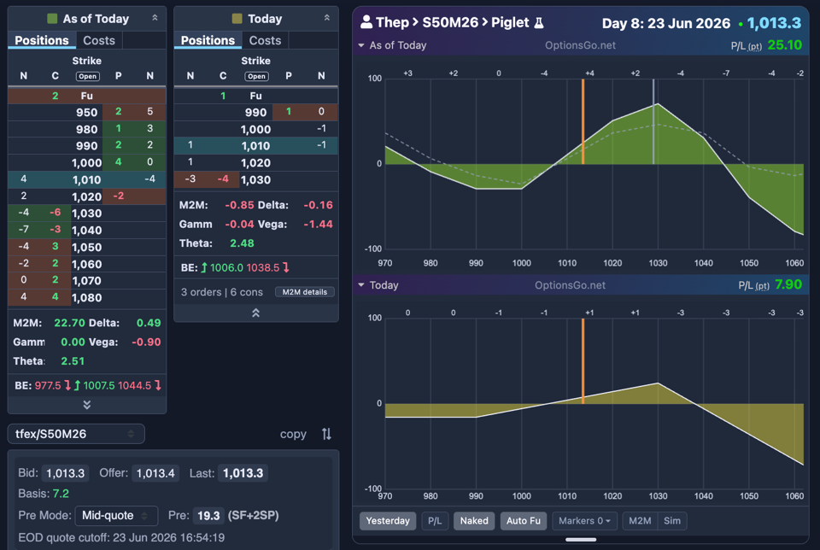This screenshot has width=820, height=550.
Task: Open the Markers 0 dropdown
Action: click(x=584, y=521)
